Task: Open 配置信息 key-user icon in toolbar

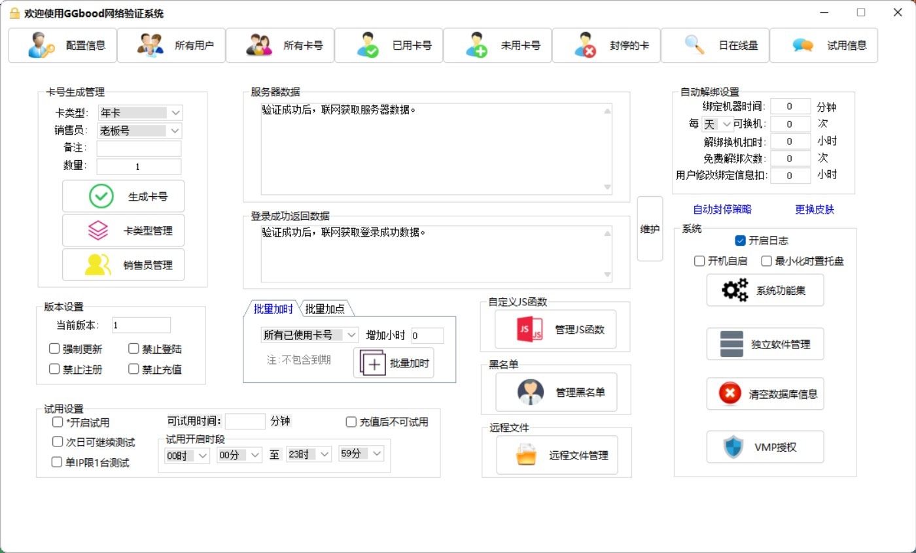Action: click(41, 45)
